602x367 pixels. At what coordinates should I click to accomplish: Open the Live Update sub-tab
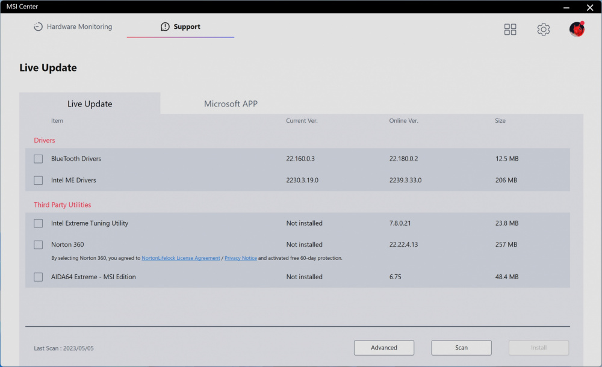pos(90,103)
